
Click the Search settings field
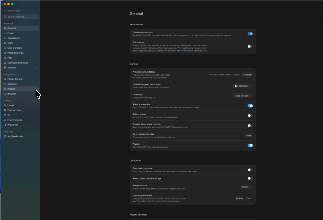[21, 17]
